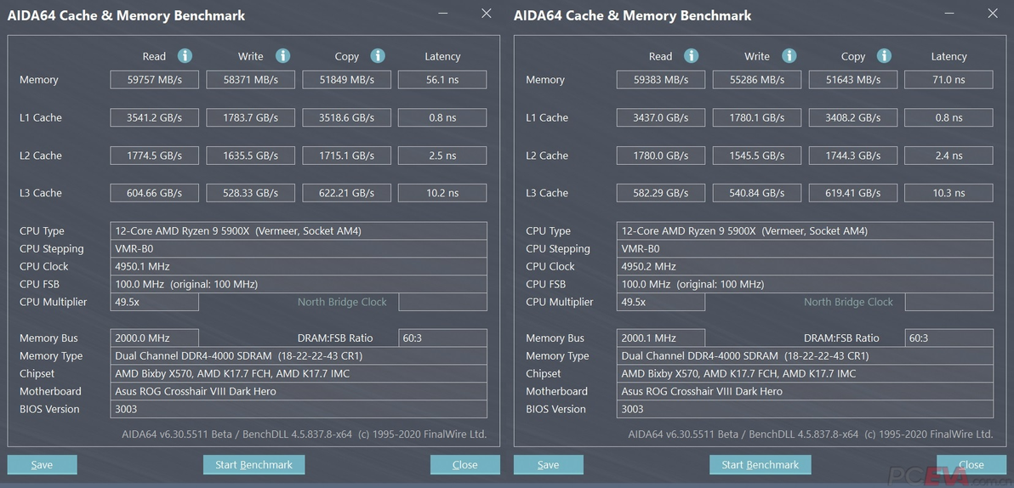The width and height of the screenshot is (1014, 488).
Task: Save results of the left benchmark
Action: click(x=43, y=465)
